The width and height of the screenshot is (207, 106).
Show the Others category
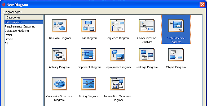[x=9, y=39]
